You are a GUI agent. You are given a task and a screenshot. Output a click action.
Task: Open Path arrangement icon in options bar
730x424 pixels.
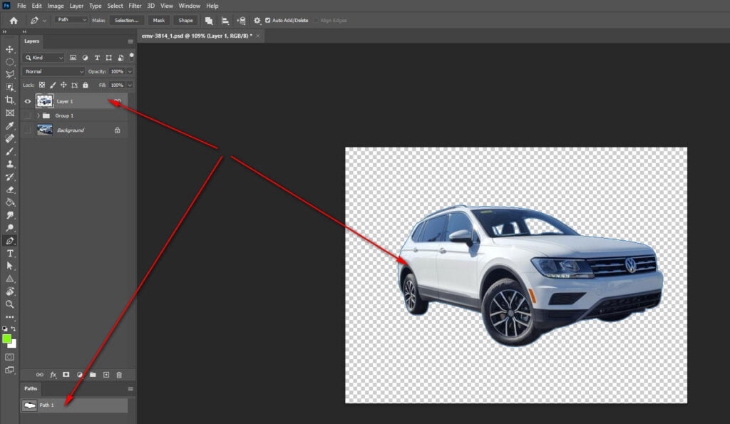coord(241,21)
